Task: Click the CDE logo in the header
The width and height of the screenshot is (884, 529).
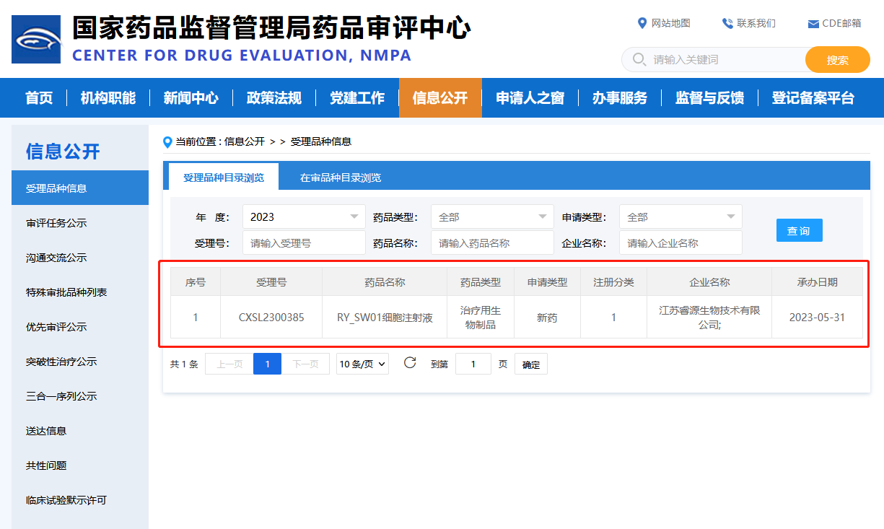Action: (36, 39)
